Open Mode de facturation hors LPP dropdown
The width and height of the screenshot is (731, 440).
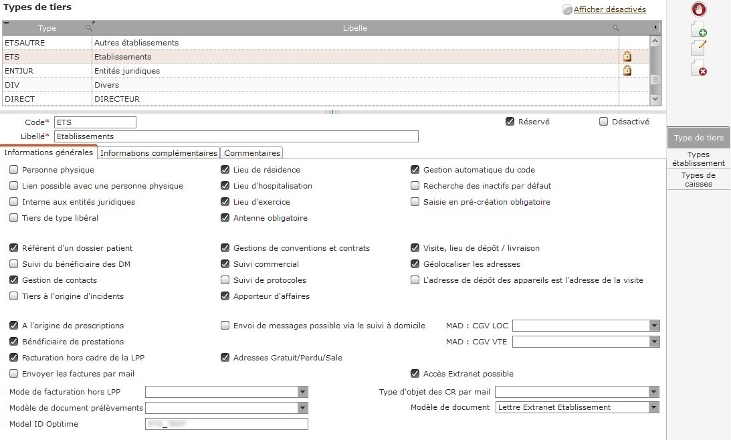pyautogui.click(x=302, y=392)
